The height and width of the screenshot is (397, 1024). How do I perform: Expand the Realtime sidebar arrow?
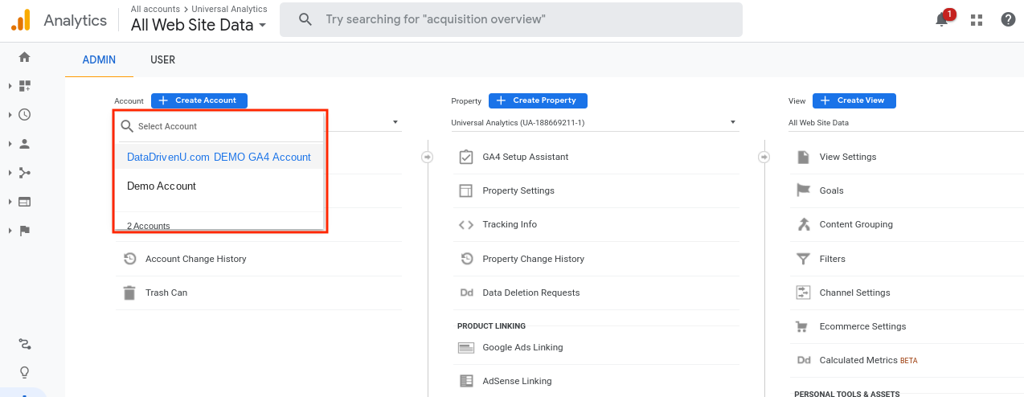point(10,115)
